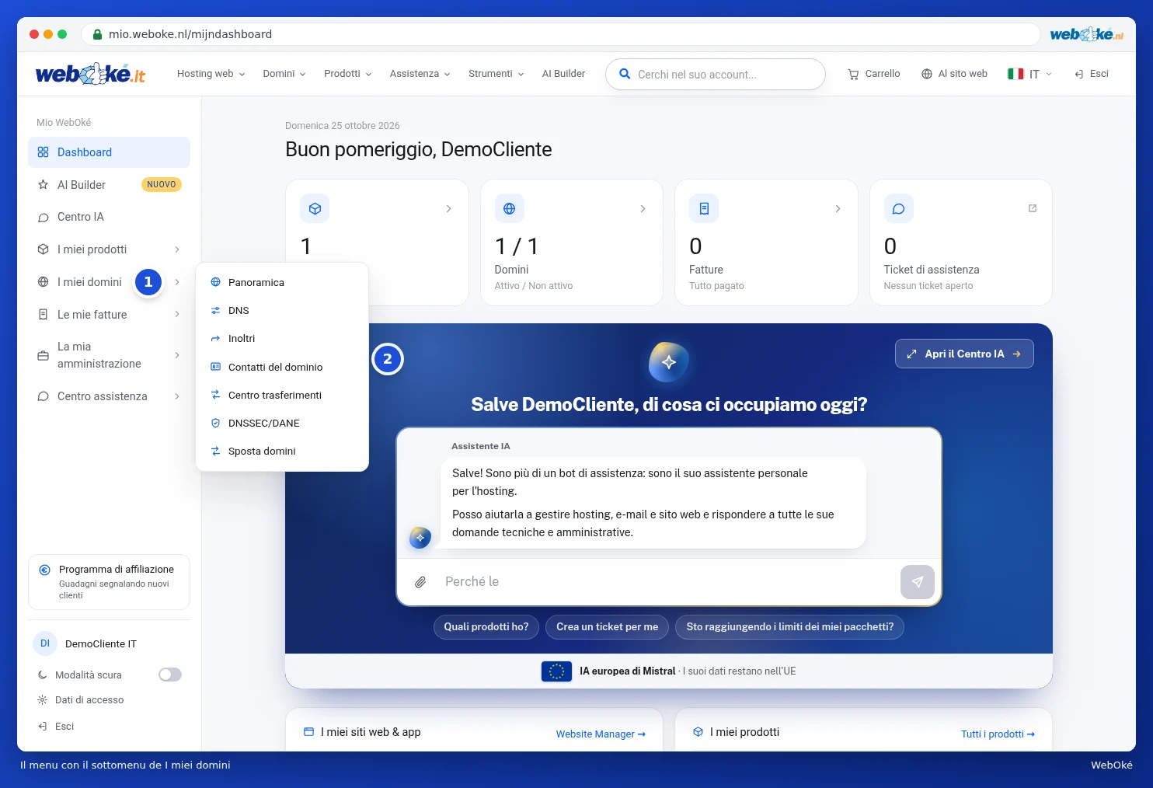Open Centro trasferimenti submenu entry

point(282,395)
